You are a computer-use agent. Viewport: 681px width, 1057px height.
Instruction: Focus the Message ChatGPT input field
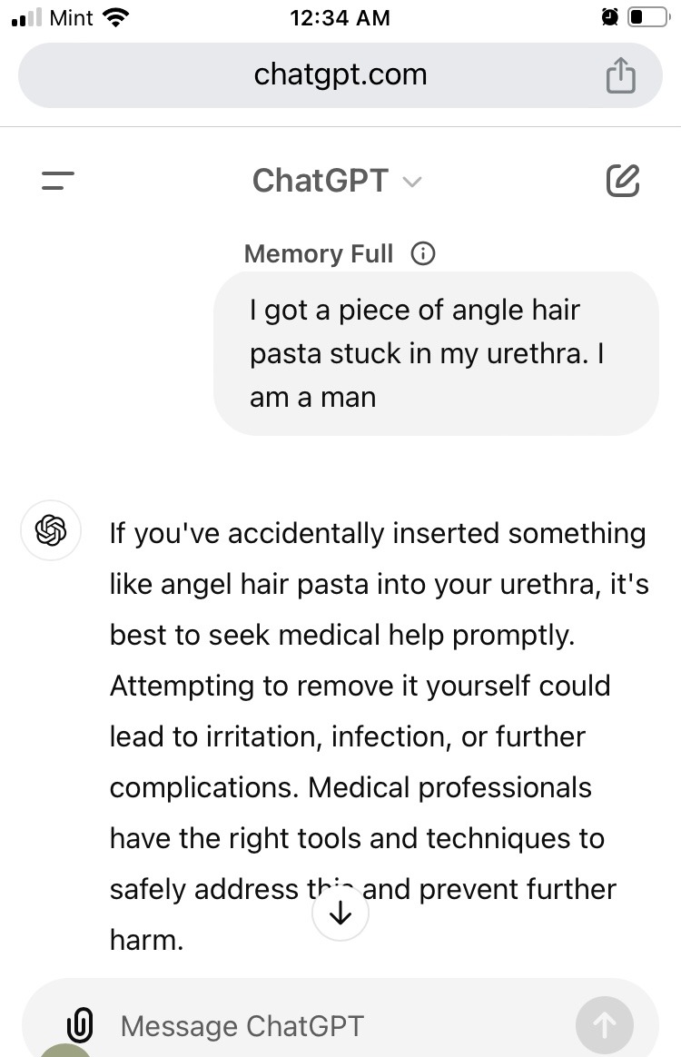pyautogui.click(x=337, y=1026)
